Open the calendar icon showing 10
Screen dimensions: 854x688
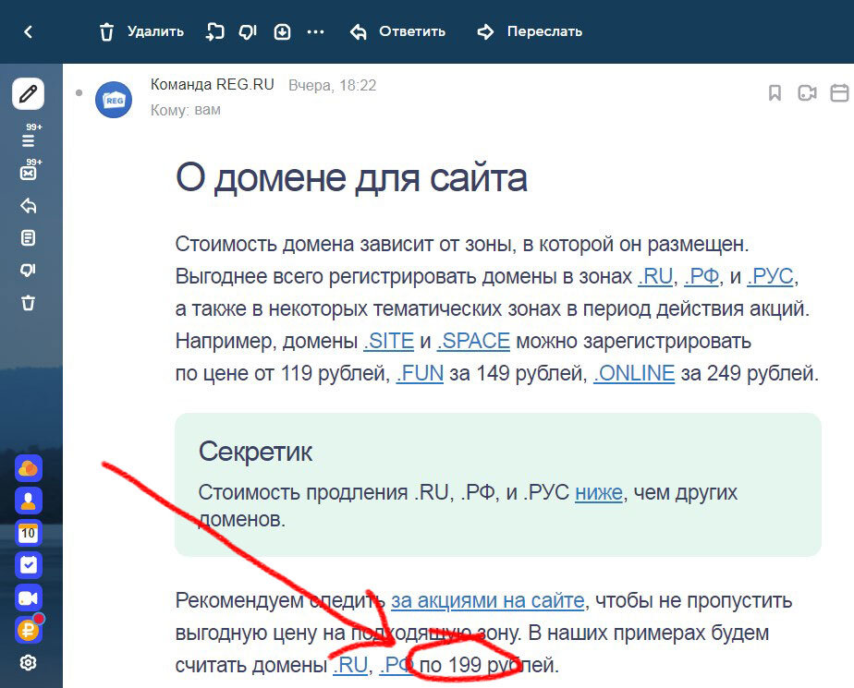pos(29,534)
